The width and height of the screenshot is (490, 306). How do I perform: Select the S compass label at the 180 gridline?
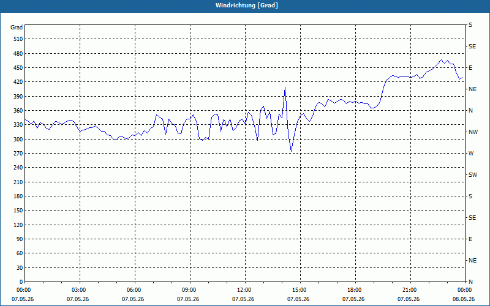[470, 196]
